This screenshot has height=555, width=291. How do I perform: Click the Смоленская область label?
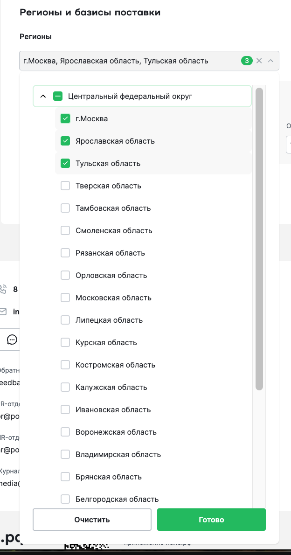pyautogui.click(x=114, y=230)
